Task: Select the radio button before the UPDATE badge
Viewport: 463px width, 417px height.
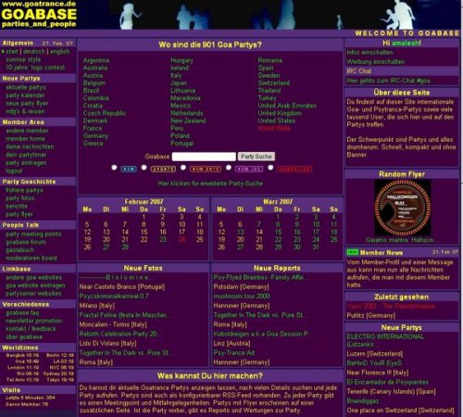Action: click(144, 168)
